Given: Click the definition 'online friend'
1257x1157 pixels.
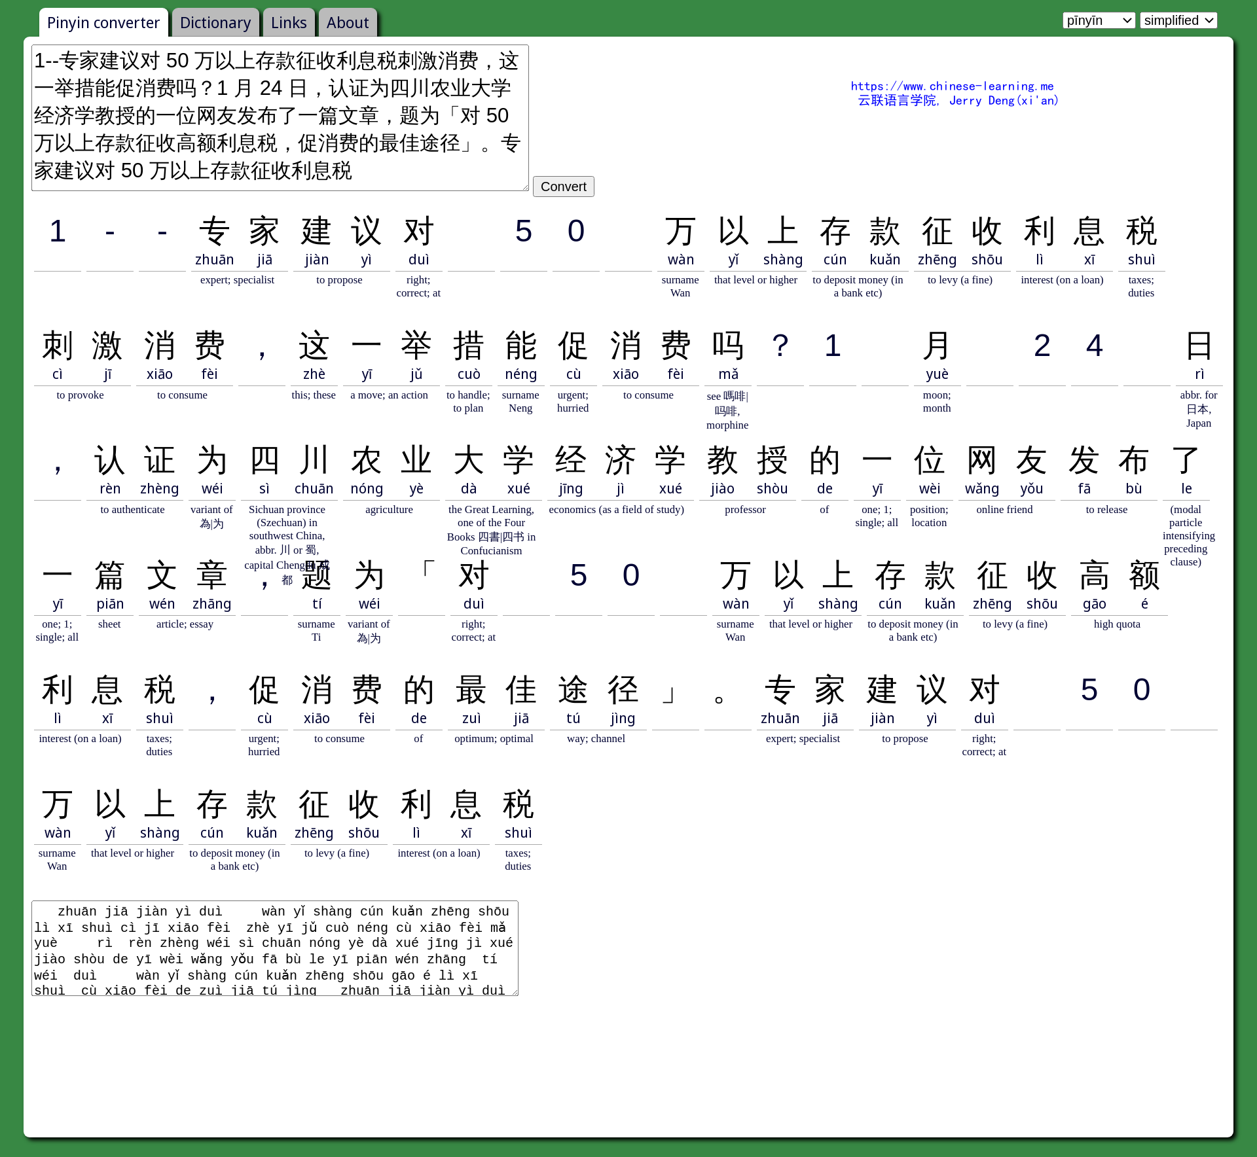Looking at the screenshot, I should tap(1004, 510).
